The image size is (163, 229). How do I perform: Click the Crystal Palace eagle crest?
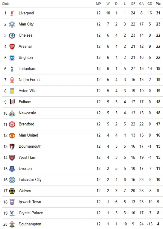pyautogui.click(x=12, y=213)
